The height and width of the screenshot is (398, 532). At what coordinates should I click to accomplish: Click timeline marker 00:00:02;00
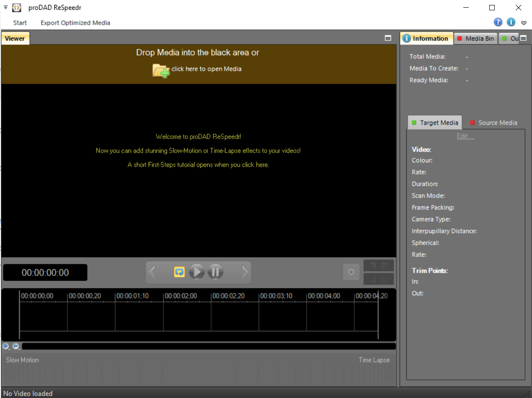click(x=181, y=296)
